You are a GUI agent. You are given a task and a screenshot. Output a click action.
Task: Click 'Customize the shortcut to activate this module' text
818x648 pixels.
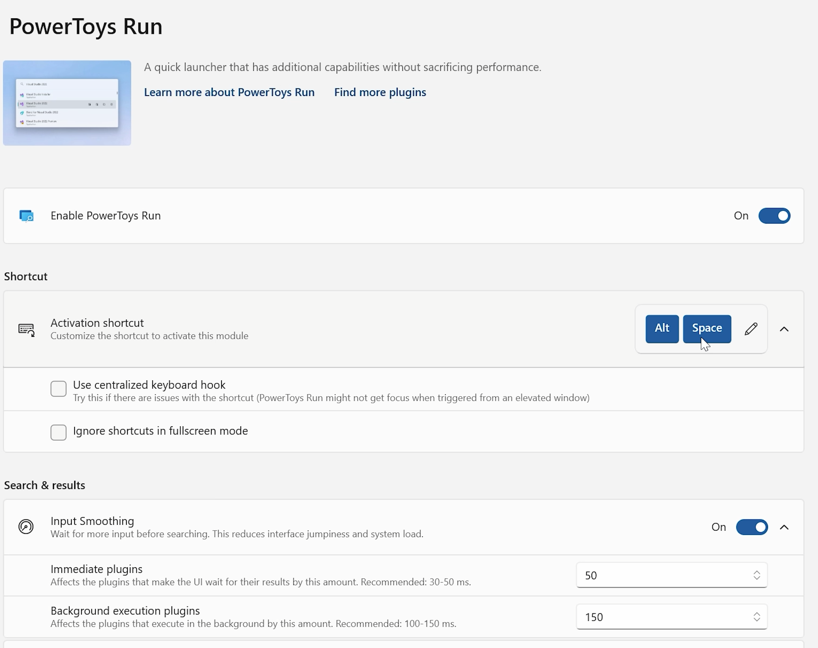click(149, 336)
